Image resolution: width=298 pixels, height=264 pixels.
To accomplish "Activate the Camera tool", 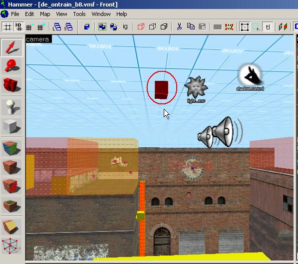I will tap(11, 85).
